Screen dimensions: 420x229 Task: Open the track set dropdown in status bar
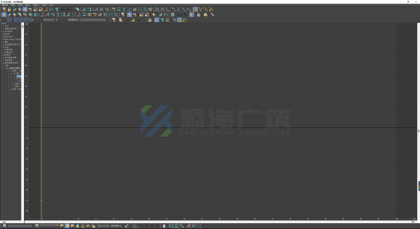coord(49,226)
